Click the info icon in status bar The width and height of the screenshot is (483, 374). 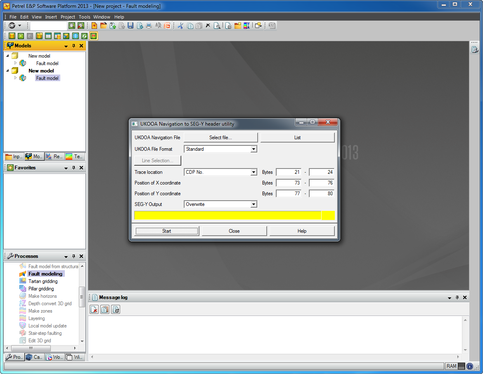pyautogui.click(x=470, y=366)
